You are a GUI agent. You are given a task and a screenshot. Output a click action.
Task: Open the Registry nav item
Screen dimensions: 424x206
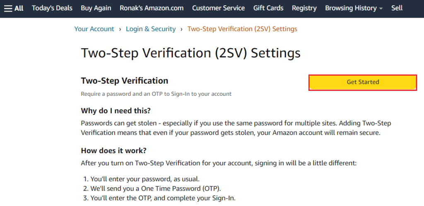click(x=304, y=8)
